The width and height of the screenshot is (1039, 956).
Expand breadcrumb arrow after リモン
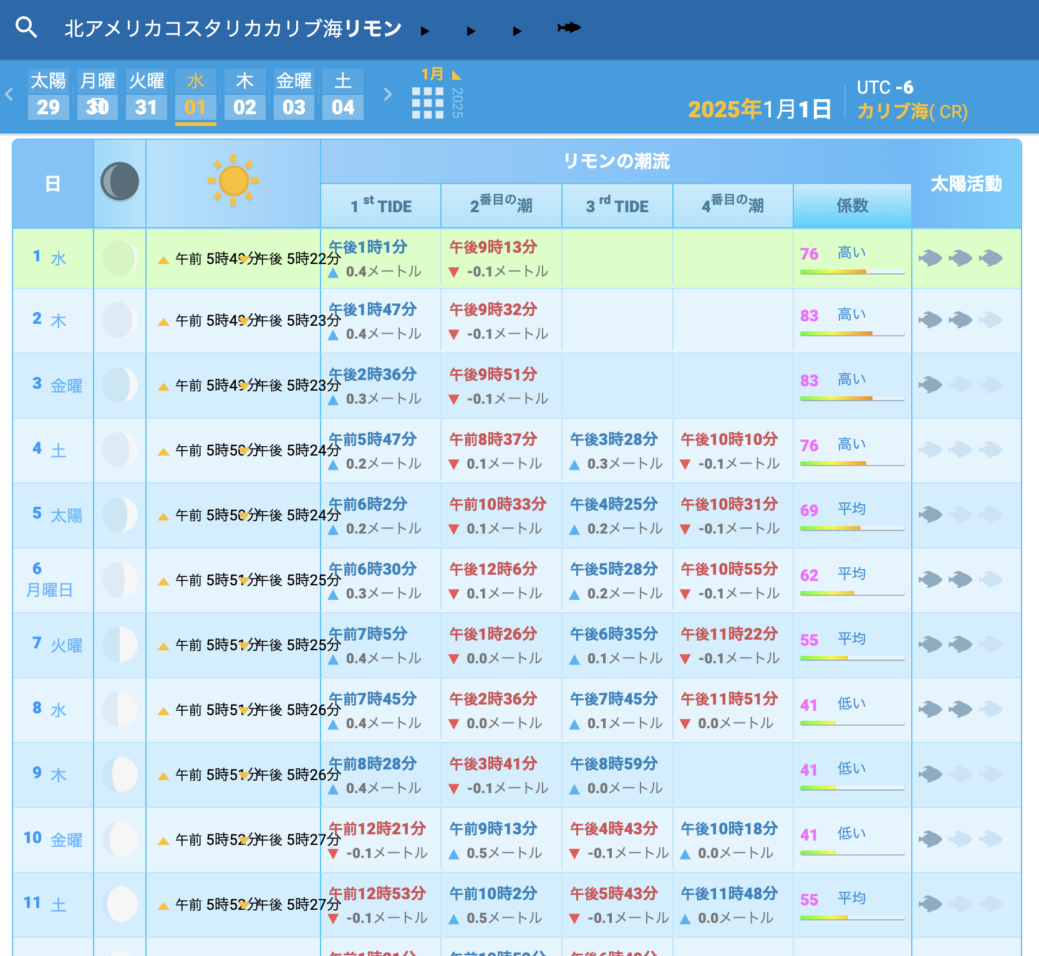425,31
